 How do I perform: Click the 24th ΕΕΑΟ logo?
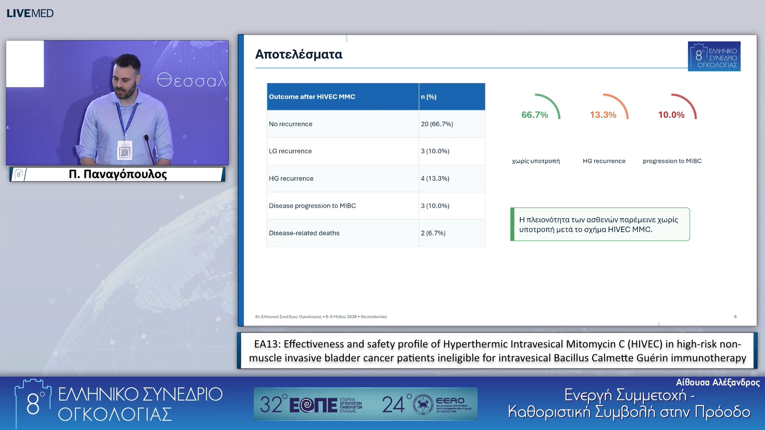(427, 405)
